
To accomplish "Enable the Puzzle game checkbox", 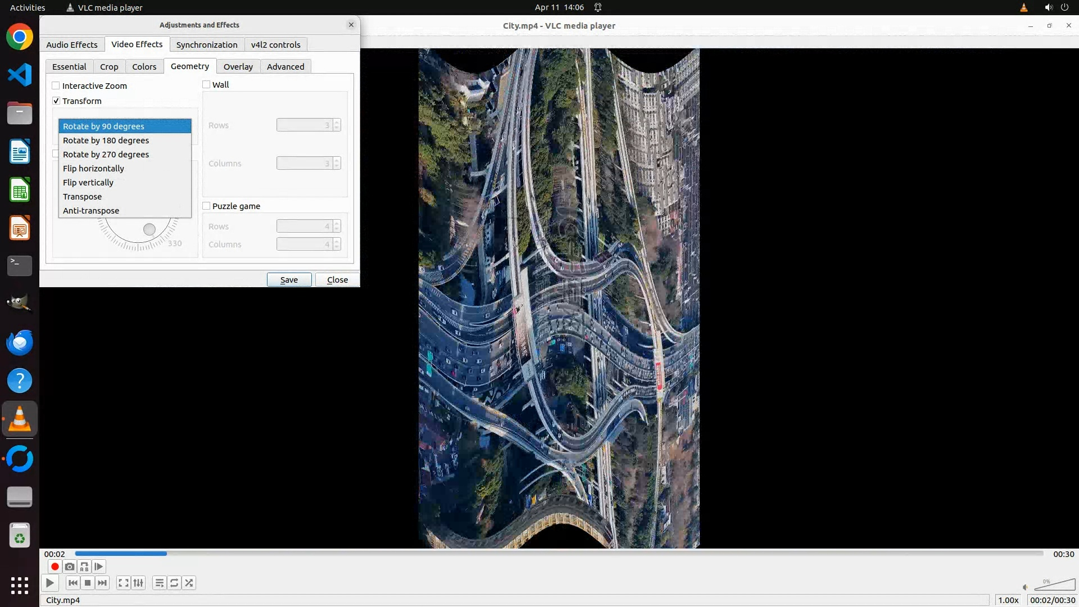I will tap(206, 206).
